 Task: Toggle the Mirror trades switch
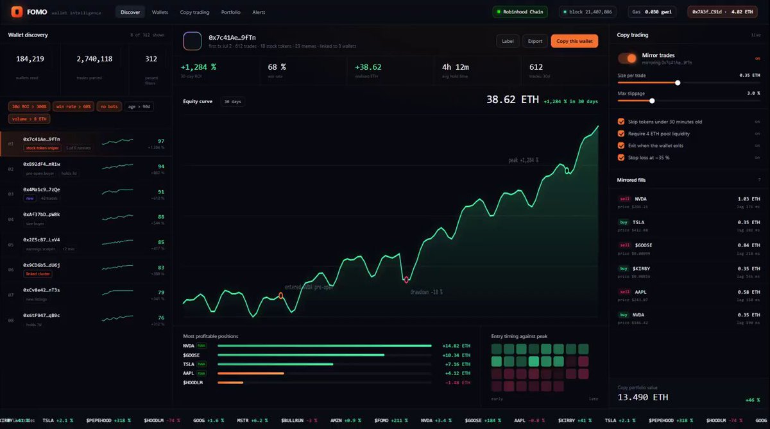click(x=628, y=58)
